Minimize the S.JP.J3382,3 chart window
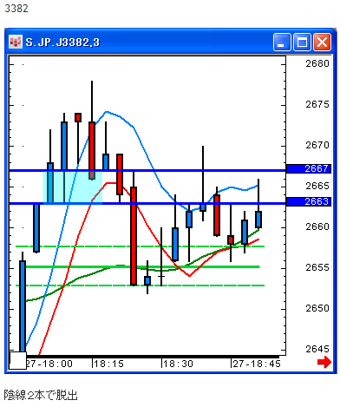340x407 pixels. [281, 43]
